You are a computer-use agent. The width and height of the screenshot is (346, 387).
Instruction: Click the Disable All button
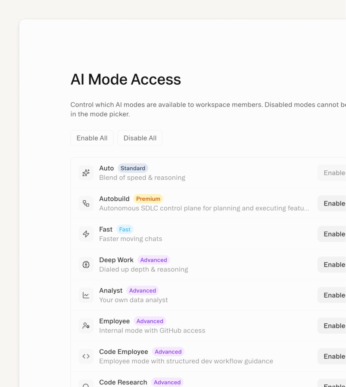[140, 138]
